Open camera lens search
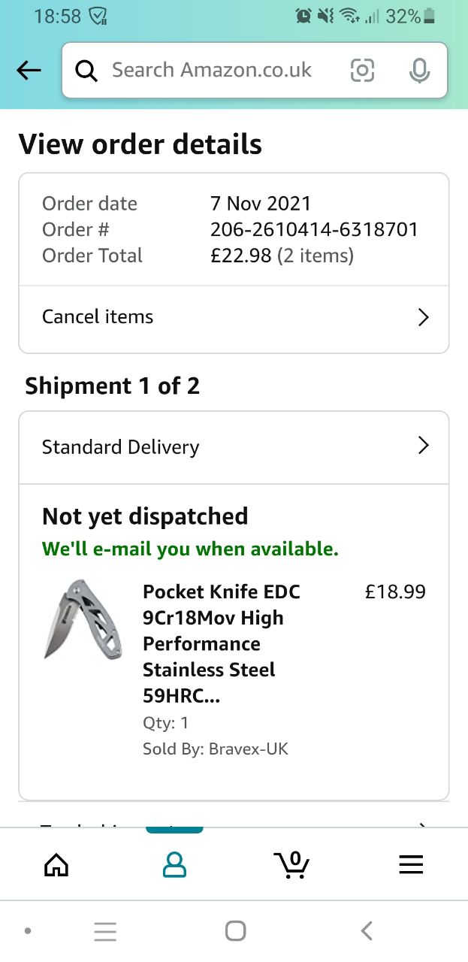 point(362,71)
